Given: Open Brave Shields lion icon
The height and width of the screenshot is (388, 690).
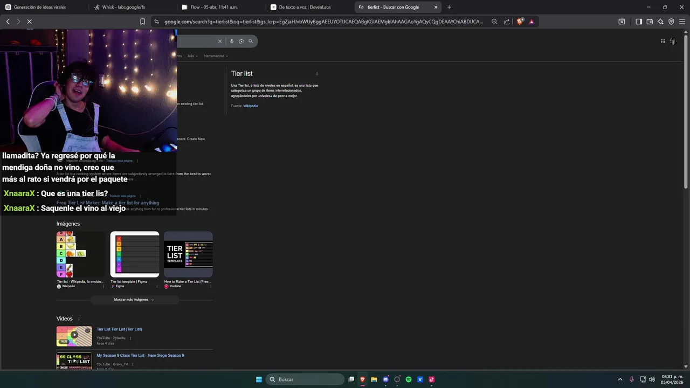Looking at the screenshot, I should [520, 22].
